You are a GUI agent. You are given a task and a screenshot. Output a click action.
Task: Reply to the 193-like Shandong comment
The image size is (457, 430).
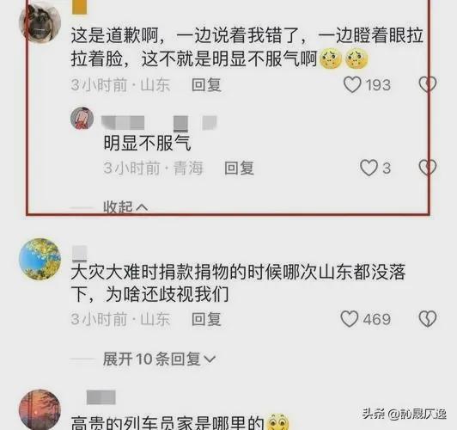[x=206, y=85]
